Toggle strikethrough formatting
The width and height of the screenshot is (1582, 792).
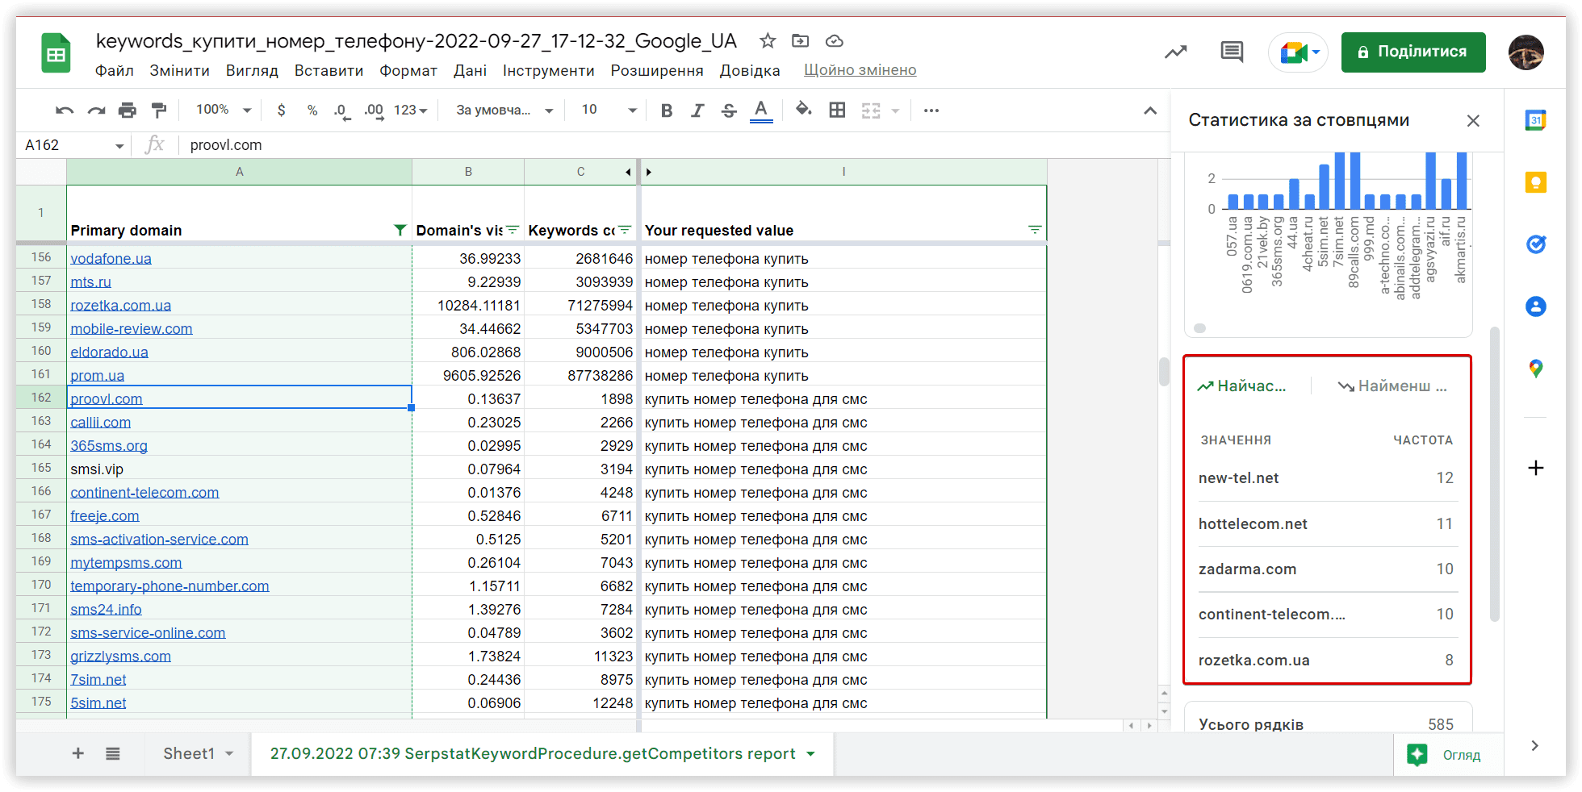729,110
